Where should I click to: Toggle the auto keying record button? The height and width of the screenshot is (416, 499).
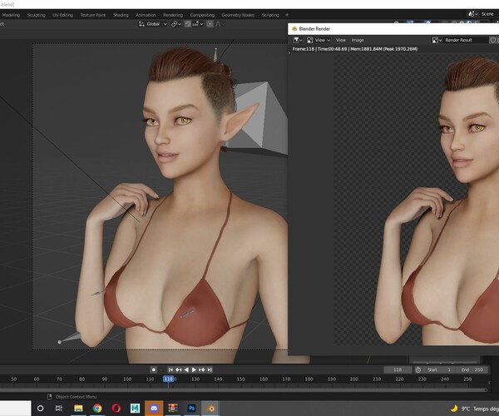point(153,370)
